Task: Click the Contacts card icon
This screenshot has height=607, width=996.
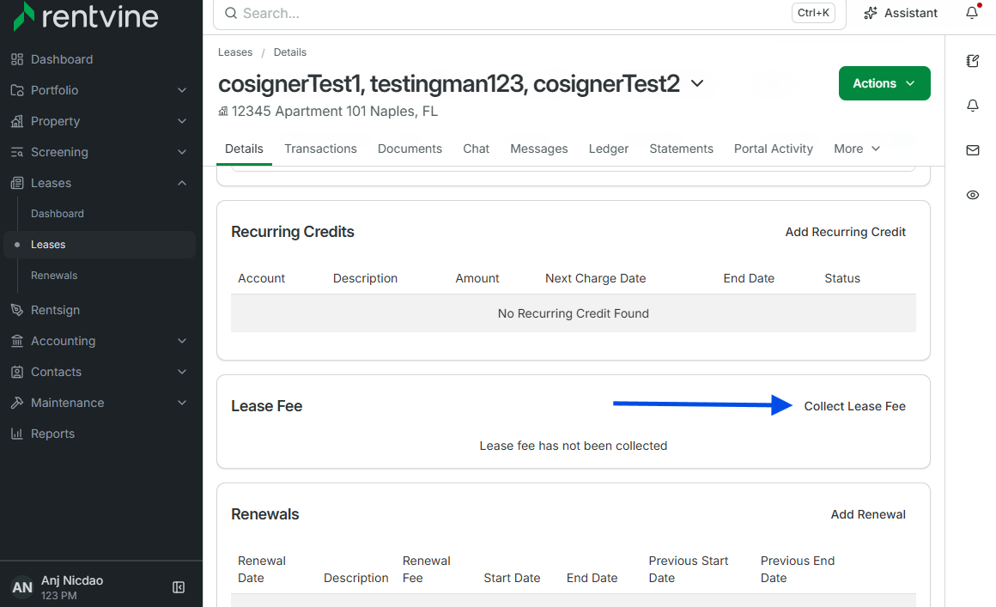Action: tap(17, 372)
